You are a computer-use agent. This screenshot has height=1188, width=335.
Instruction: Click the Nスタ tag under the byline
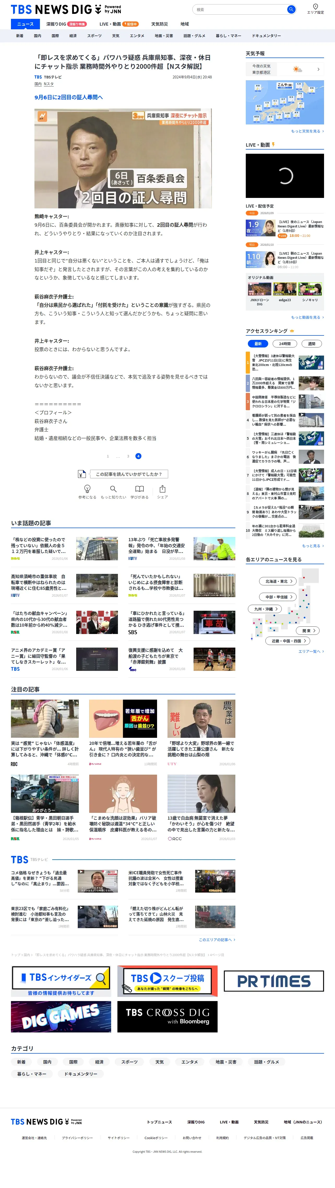pos(48,84)
